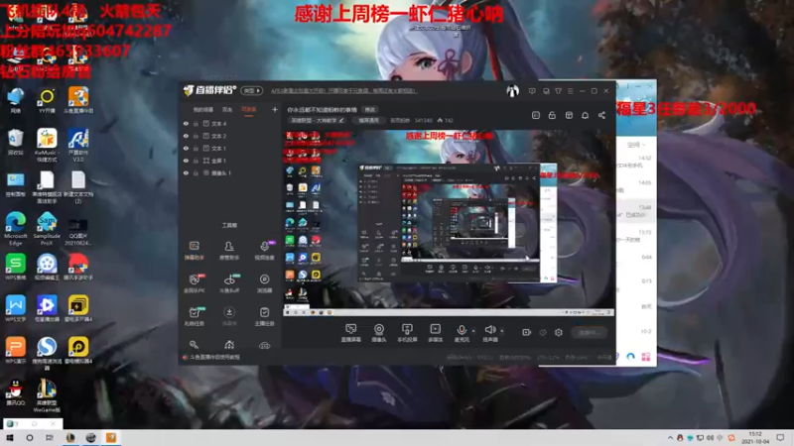Screen dimensions: 794x446
Task: Click the cloud icon in toolbox bottom row
Action: tap(264, 345)
